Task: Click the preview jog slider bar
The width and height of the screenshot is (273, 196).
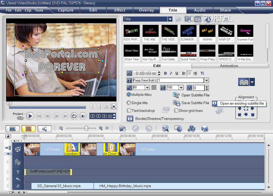Action: click(x=47, y=107)
